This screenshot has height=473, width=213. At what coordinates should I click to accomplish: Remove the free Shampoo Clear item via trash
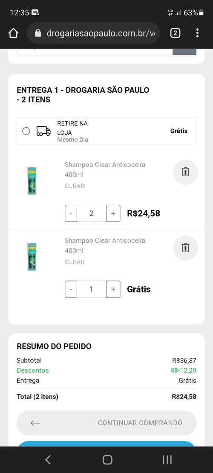coord(185,248)
